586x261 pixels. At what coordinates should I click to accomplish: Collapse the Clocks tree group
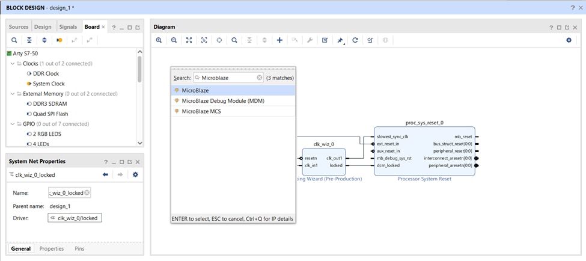tap(12, 64)
